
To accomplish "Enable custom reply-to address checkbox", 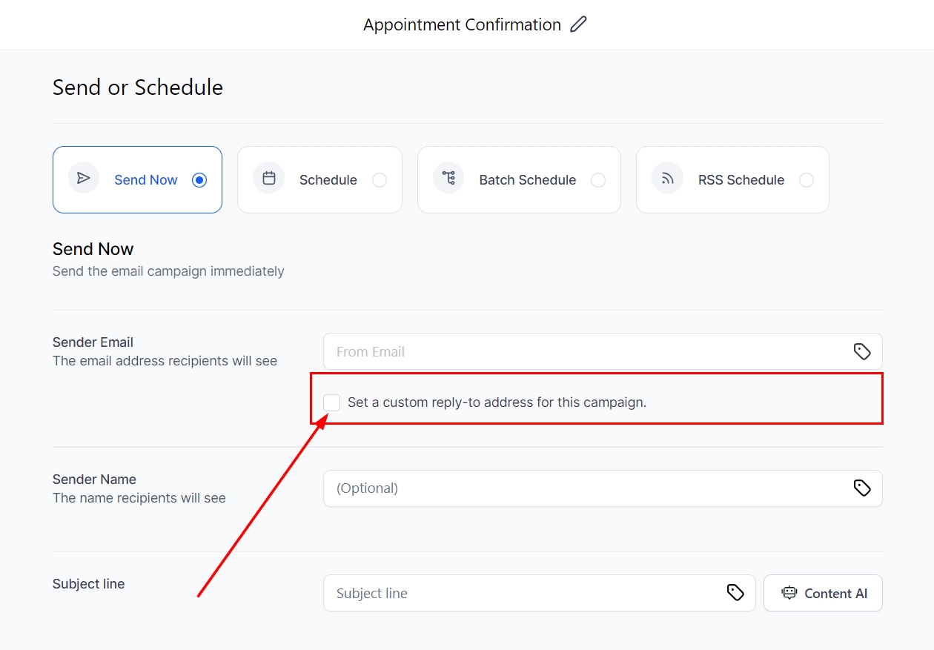I will coord(332,402).
